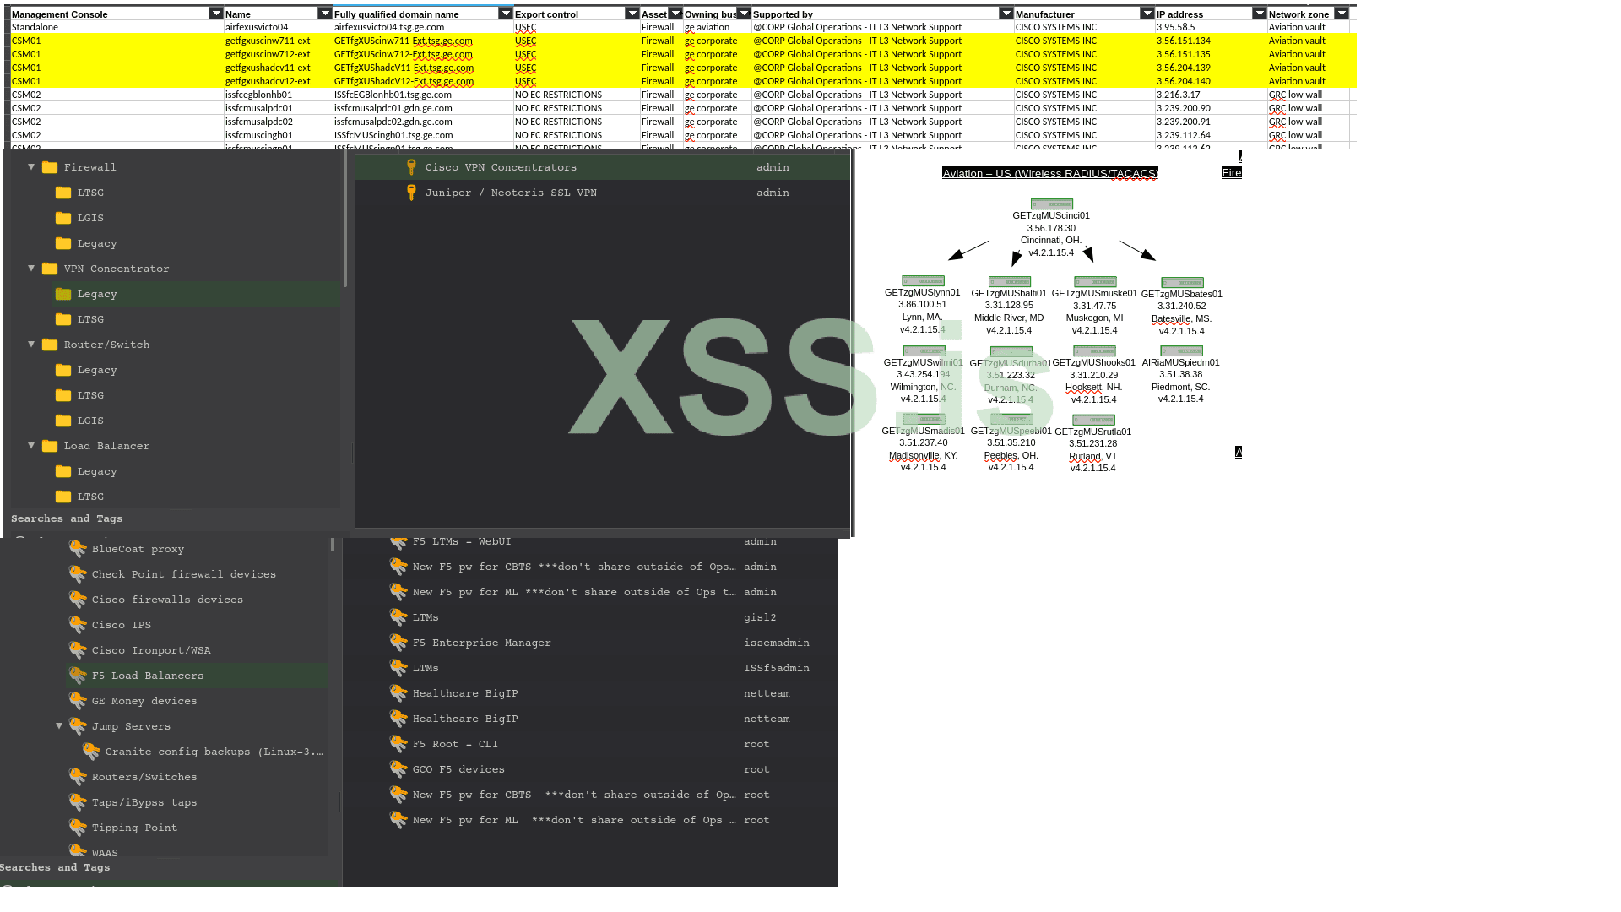Viewport: 1621px width, 912px height.
Task: Click the Cisco VPN Concentrators key icon
Action: (411, 167)
